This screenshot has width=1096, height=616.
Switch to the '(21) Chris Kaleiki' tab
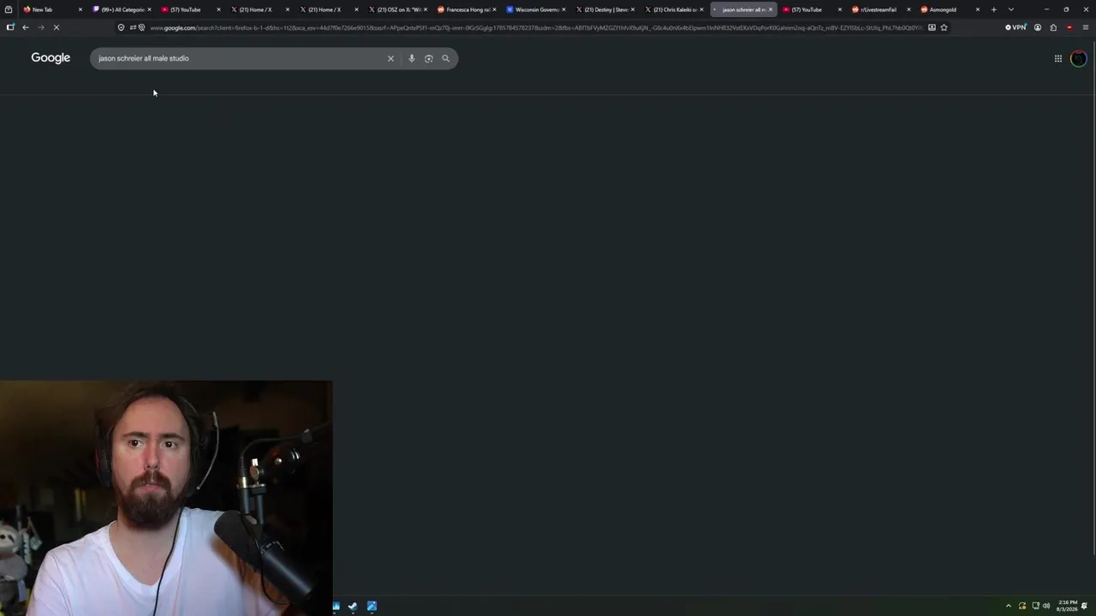point(675,9)
